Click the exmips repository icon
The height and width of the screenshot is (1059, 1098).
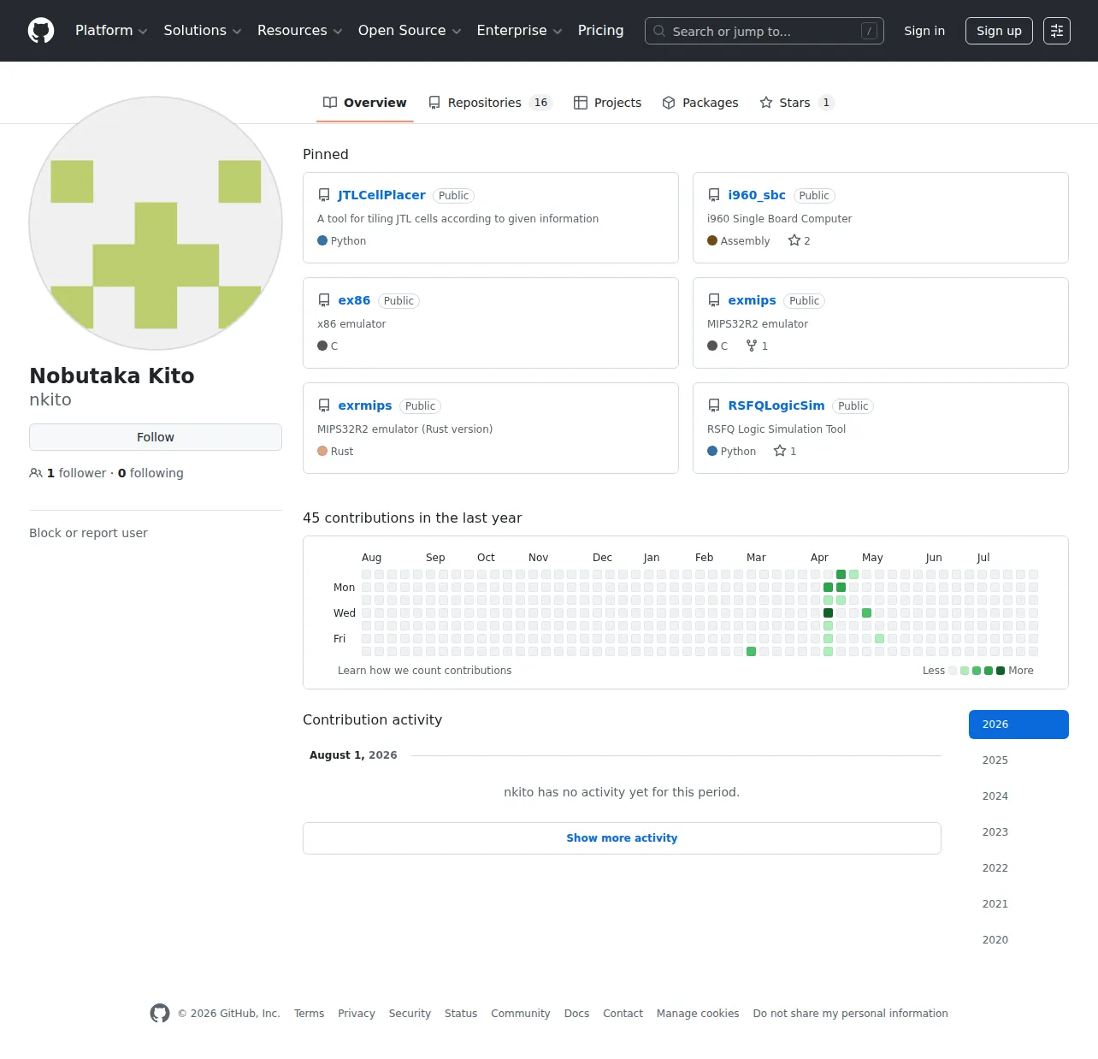click(714, 300)
